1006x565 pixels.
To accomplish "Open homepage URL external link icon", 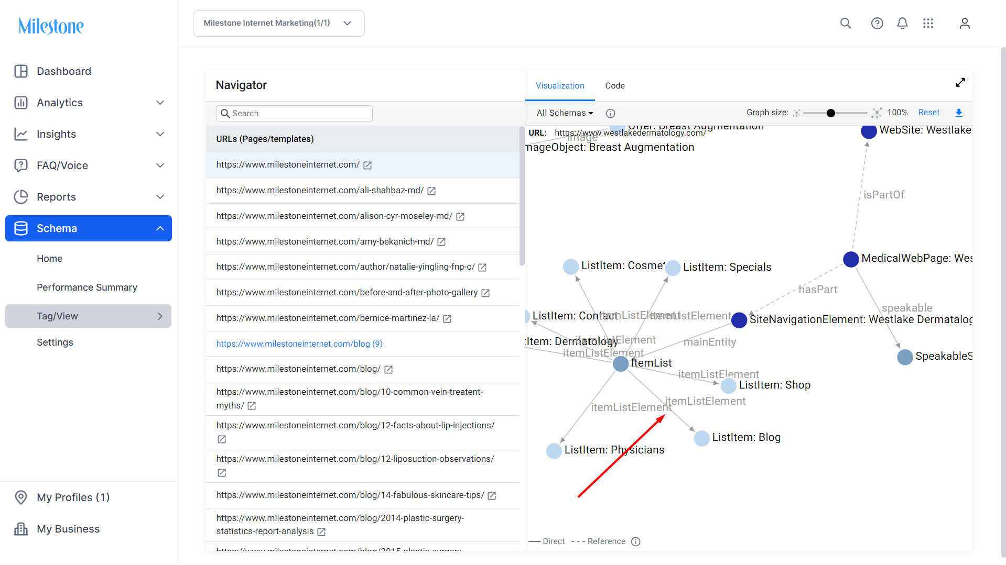I will click(367, 165).
